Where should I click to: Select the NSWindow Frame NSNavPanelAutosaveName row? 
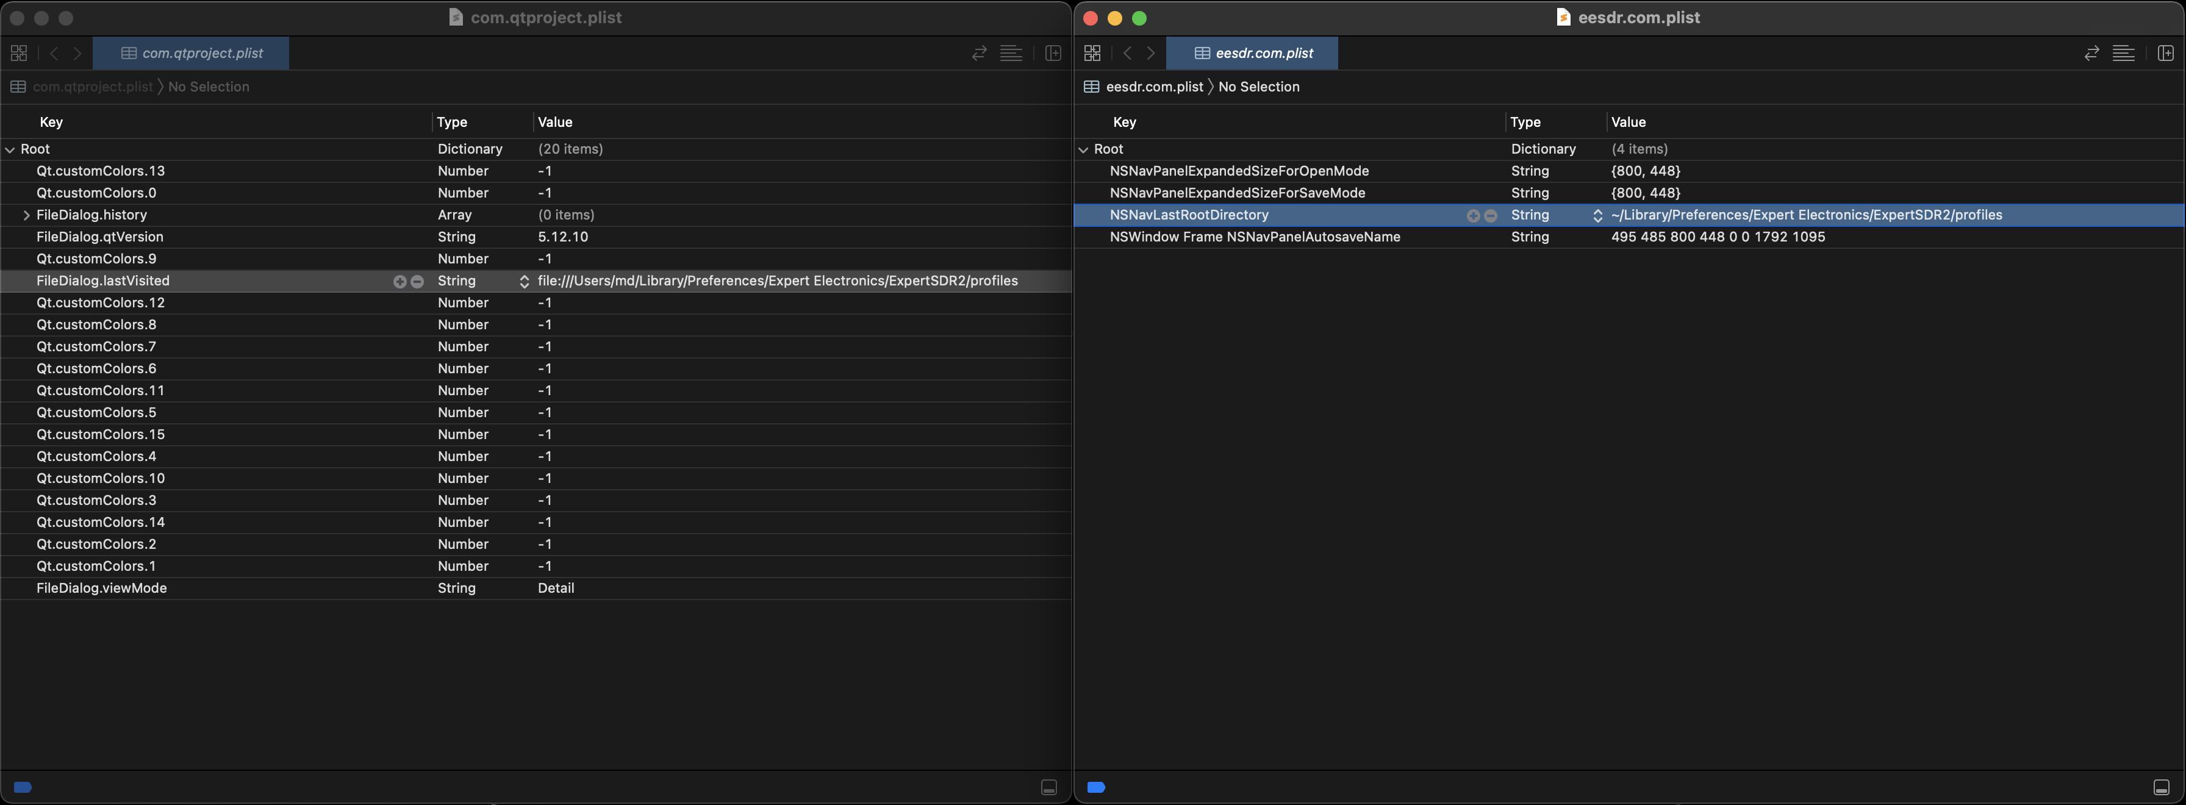click(1256, 237)
